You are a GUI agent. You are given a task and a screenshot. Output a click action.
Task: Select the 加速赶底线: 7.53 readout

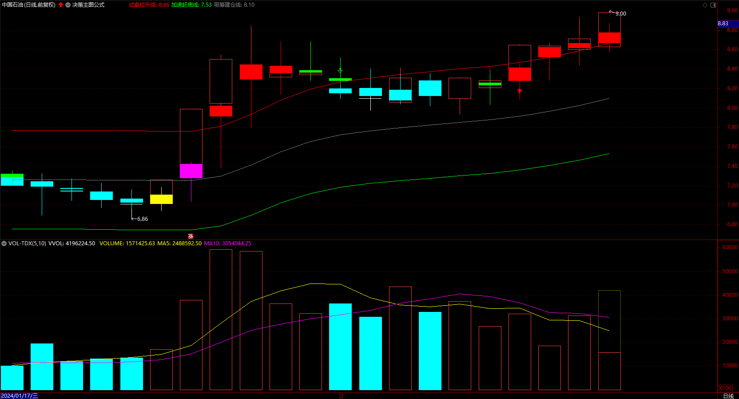[191, 5]
